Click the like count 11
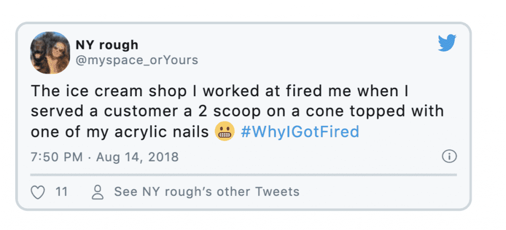 [x=61, y=192]
